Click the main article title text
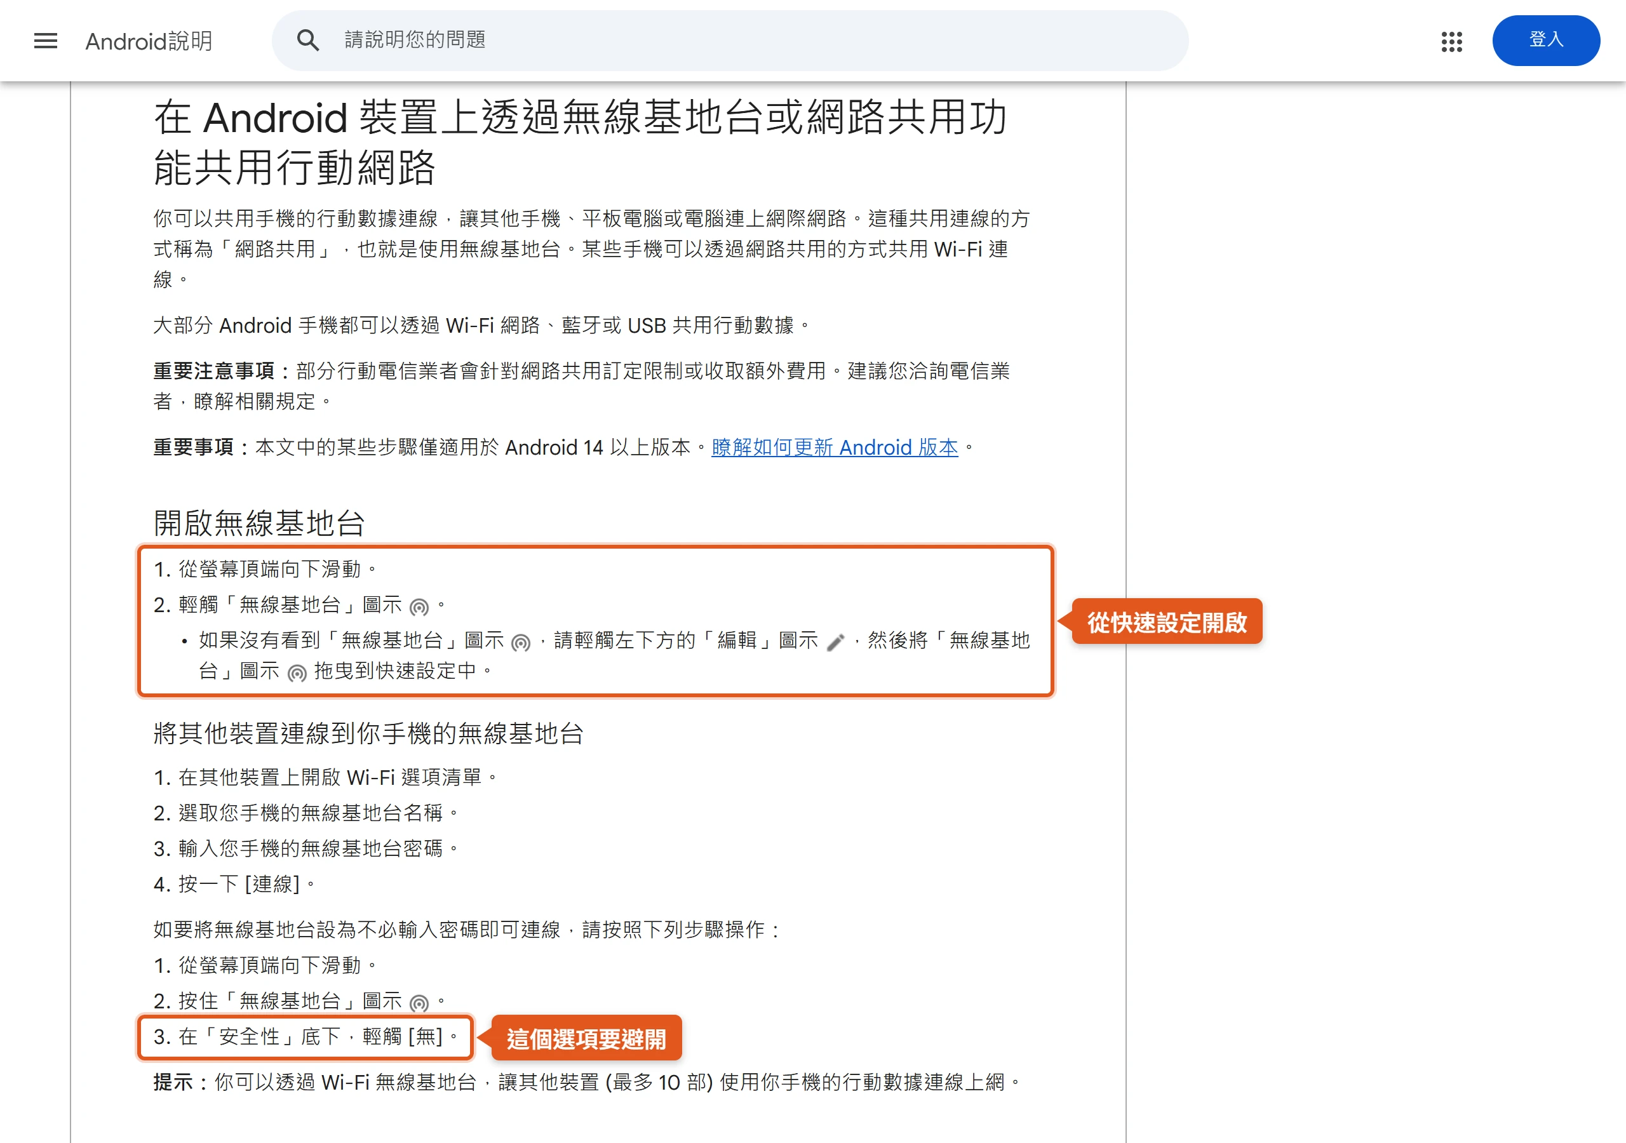 click(580, 142)
